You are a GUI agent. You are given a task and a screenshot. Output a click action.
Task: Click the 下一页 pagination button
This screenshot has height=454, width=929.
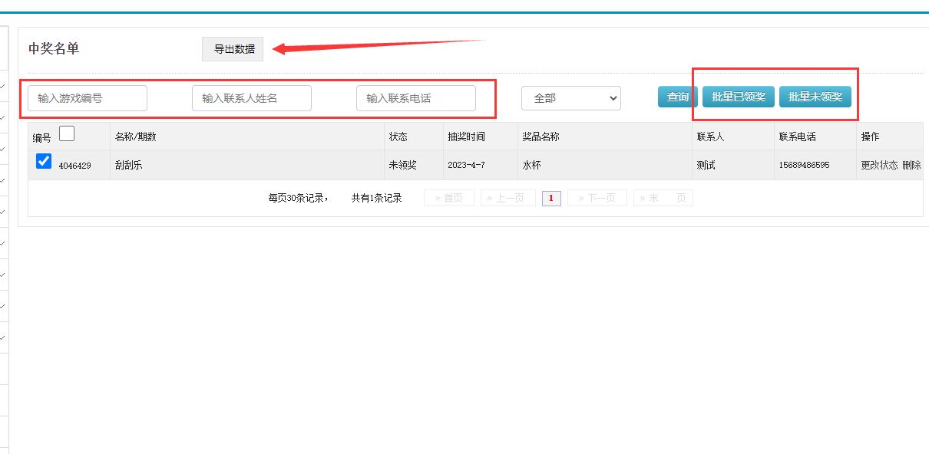click(597, 198)
